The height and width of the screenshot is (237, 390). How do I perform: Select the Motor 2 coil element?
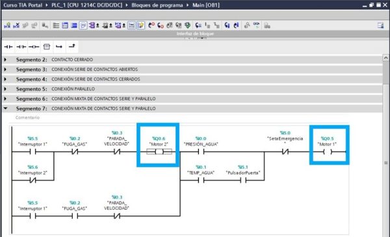(x=159, y=151)
